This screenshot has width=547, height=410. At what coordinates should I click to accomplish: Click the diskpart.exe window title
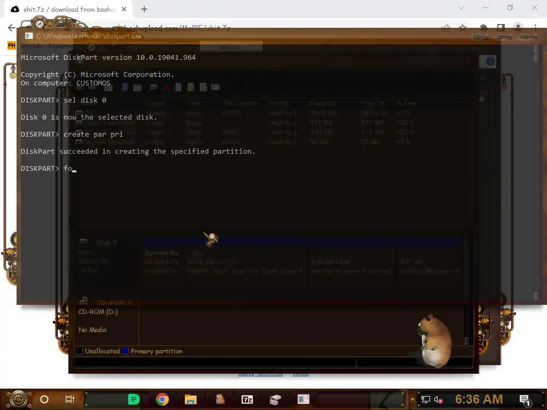(x=89, y=36)
